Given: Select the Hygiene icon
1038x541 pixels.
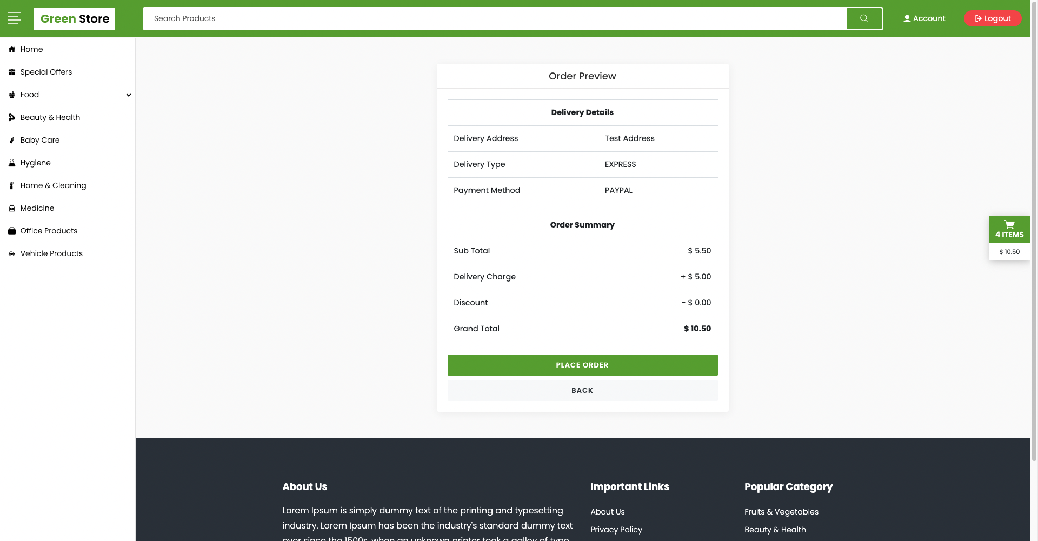Looking at the screenshot, I should pos(11,163).
